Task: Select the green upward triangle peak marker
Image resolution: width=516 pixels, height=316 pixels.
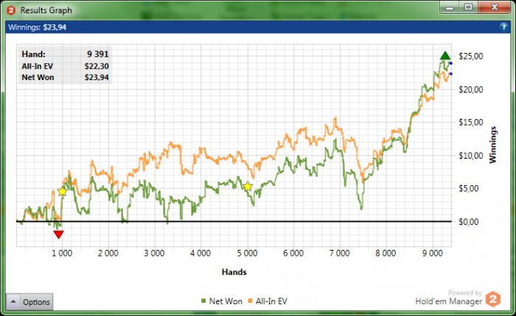Action: point(445,56)
